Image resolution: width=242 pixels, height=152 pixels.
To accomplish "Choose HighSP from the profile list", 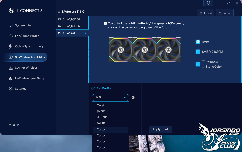I will (111, 117).
